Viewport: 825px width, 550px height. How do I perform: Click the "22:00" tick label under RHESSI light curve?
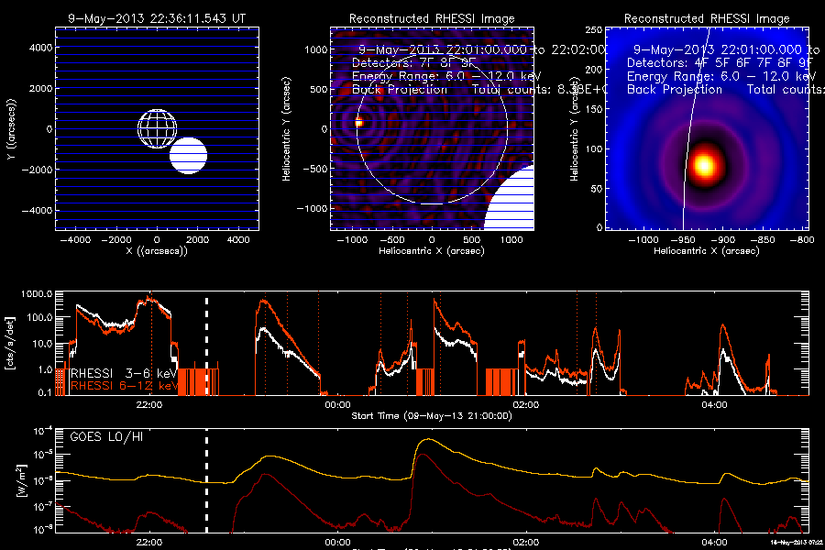click(x=148, y=405)
